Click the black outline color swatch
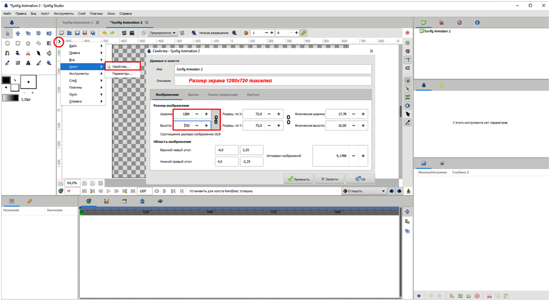 [x=6, y=80]
